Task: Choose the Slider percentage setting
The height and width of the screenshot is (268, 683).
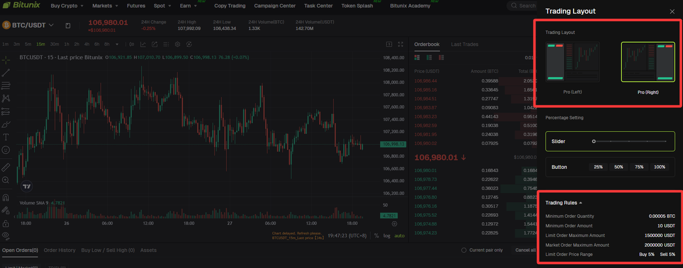Action: (x=610, y=141)
